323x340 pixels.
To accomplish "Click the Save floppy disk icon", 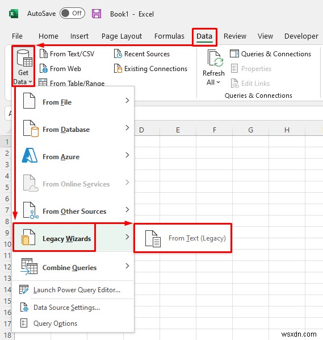I will 97,14.
